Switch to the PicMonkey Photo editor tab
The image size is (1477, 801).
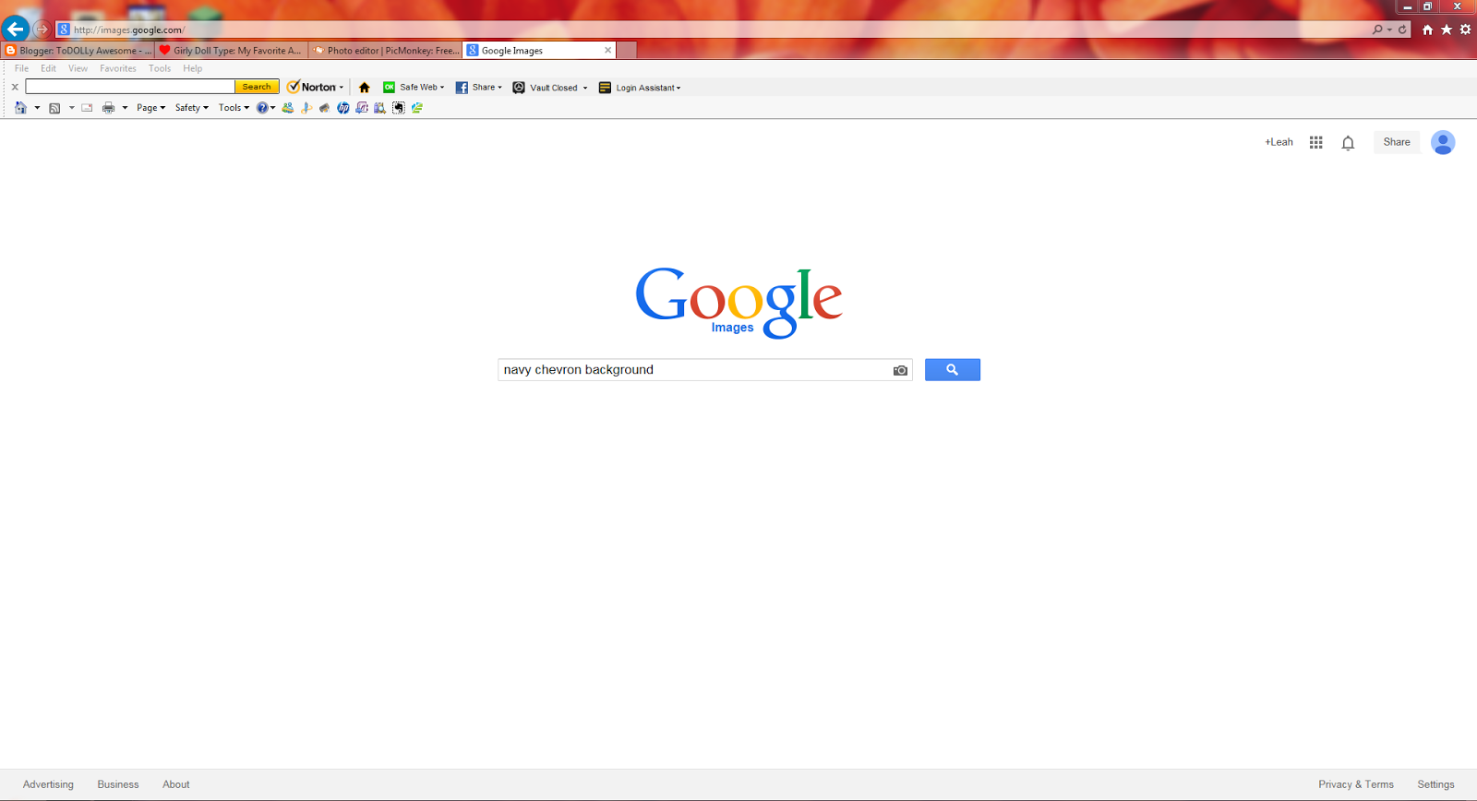point(385,51)
